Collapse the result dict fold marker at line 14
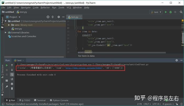 pos(76,35)
